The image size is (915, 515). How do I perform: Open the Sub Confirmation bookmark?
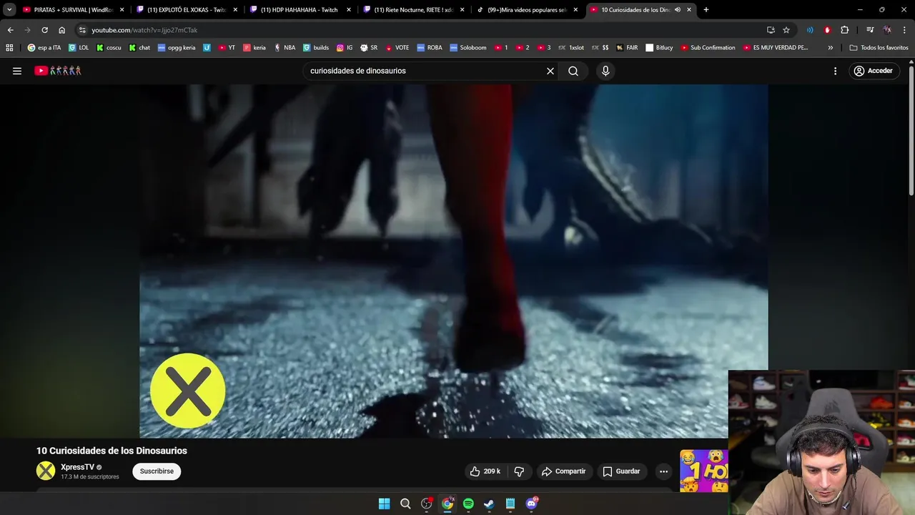(x=708, y=48)
